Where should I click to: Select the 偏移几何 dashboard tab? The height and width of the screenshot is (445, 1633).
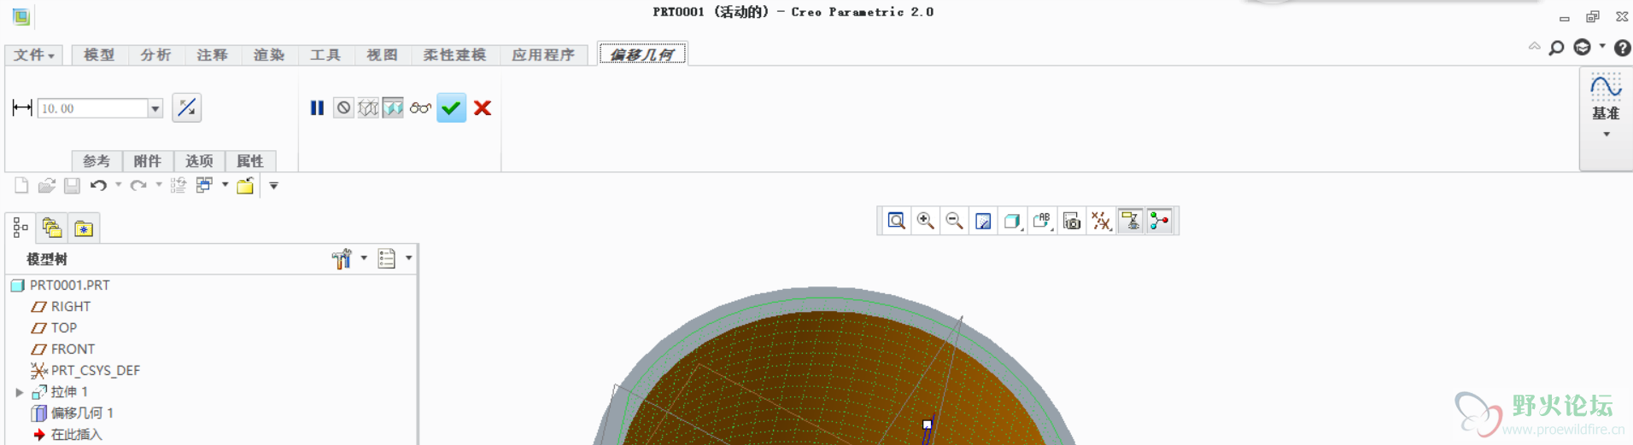coord(642,55)
